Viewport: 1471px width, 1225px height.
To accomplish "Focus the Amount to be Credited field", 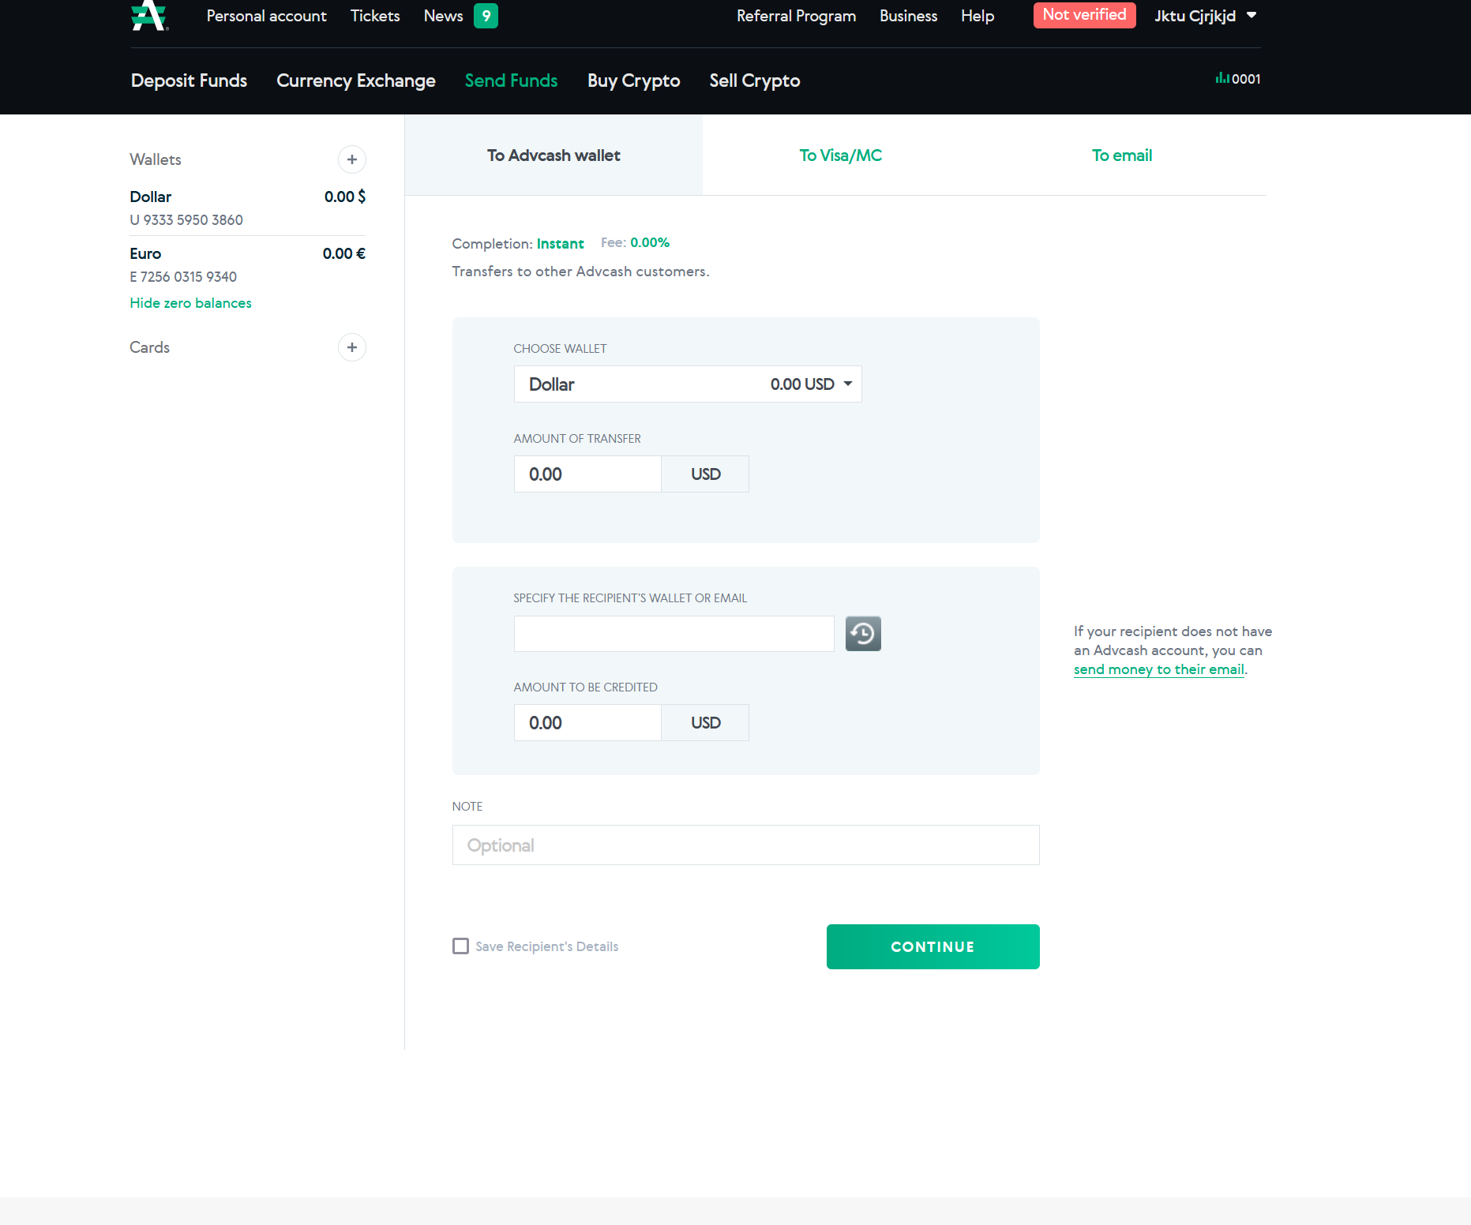I will pyautogui.click(x=587, y=723).
